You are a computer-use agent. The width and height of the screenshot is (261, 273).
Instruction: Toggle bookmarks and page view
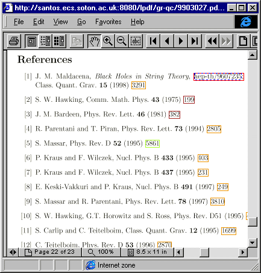[x=45, y=41]
